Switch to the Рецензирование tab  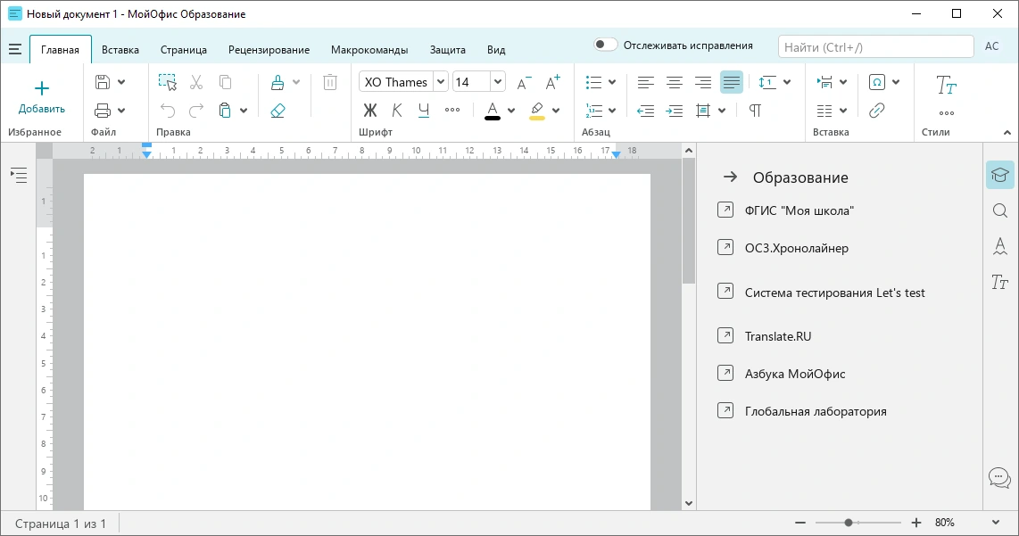[x=269, y=49]
